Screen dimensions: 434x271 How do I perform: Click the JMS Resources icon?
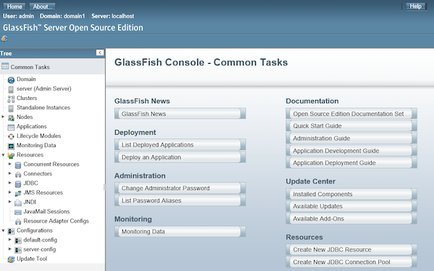click(18, 193)
